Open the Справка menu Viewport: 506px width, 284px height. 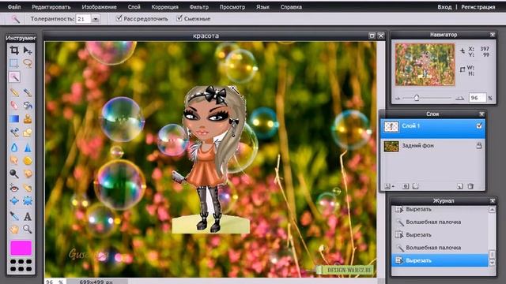point(291,7)
